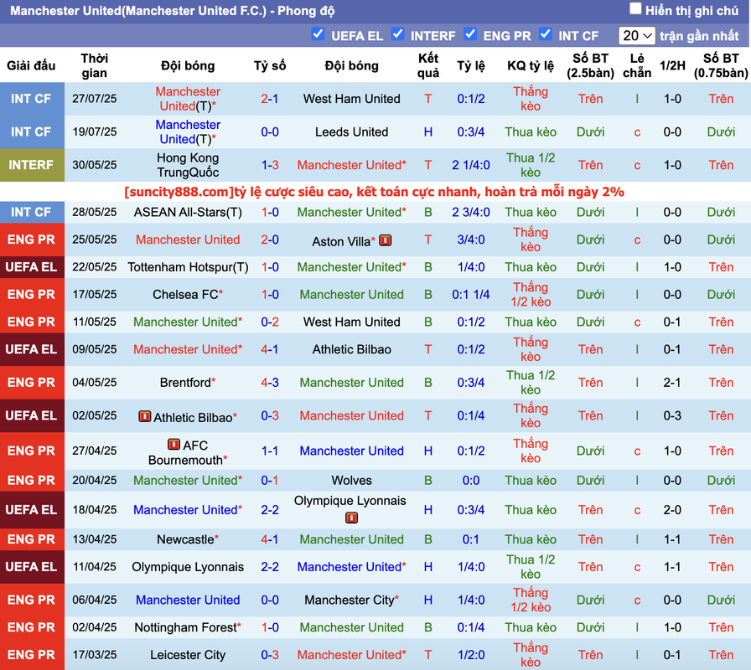Click the 1/2:0 odds in Leicester City row

click(x=471, y=655)
